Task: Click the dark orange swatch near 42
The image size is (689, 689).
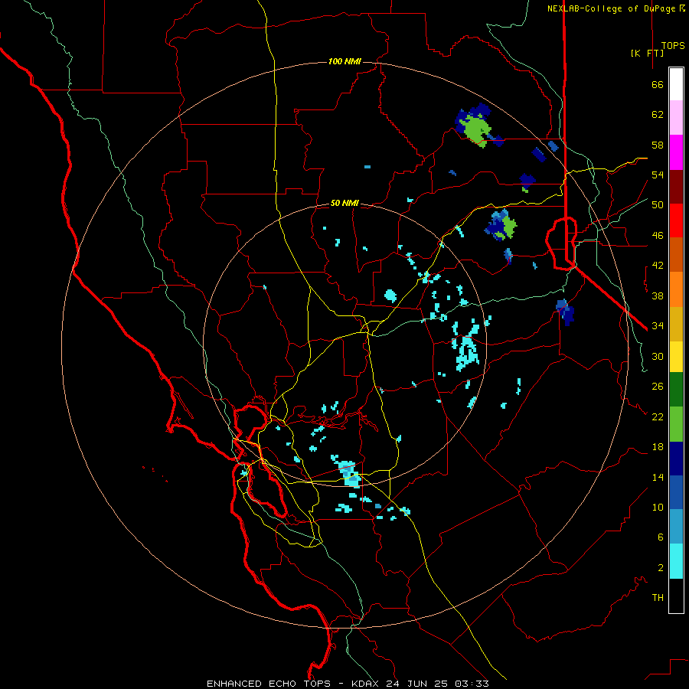Action: click(x=676, y=255)
